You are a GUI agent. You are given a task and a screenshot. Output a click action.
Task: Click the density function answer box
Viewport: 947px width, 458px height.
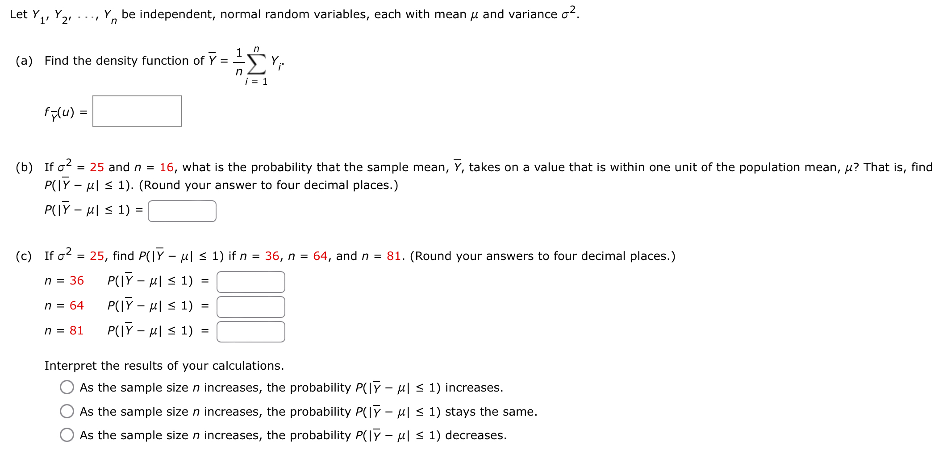pyautogui.click(x=137, y=111)
